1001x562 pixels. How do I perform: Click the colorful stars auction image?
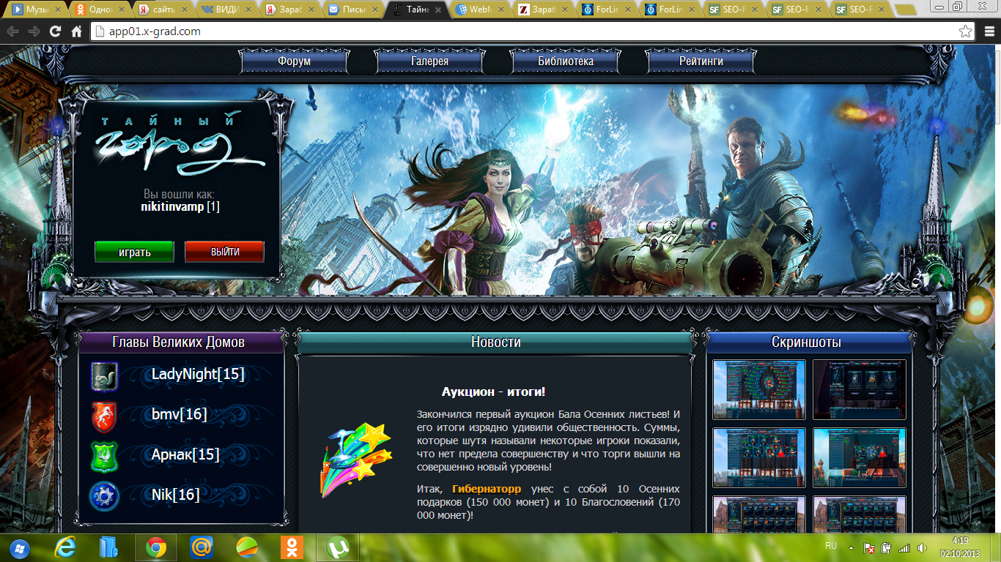tap(355, 461)
